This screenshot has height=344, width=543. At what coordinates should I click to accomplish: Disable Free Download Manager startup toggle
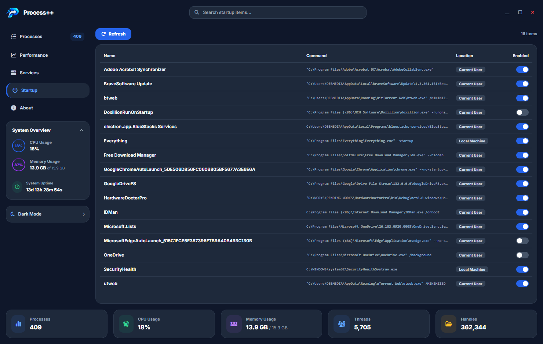[522, 155]
